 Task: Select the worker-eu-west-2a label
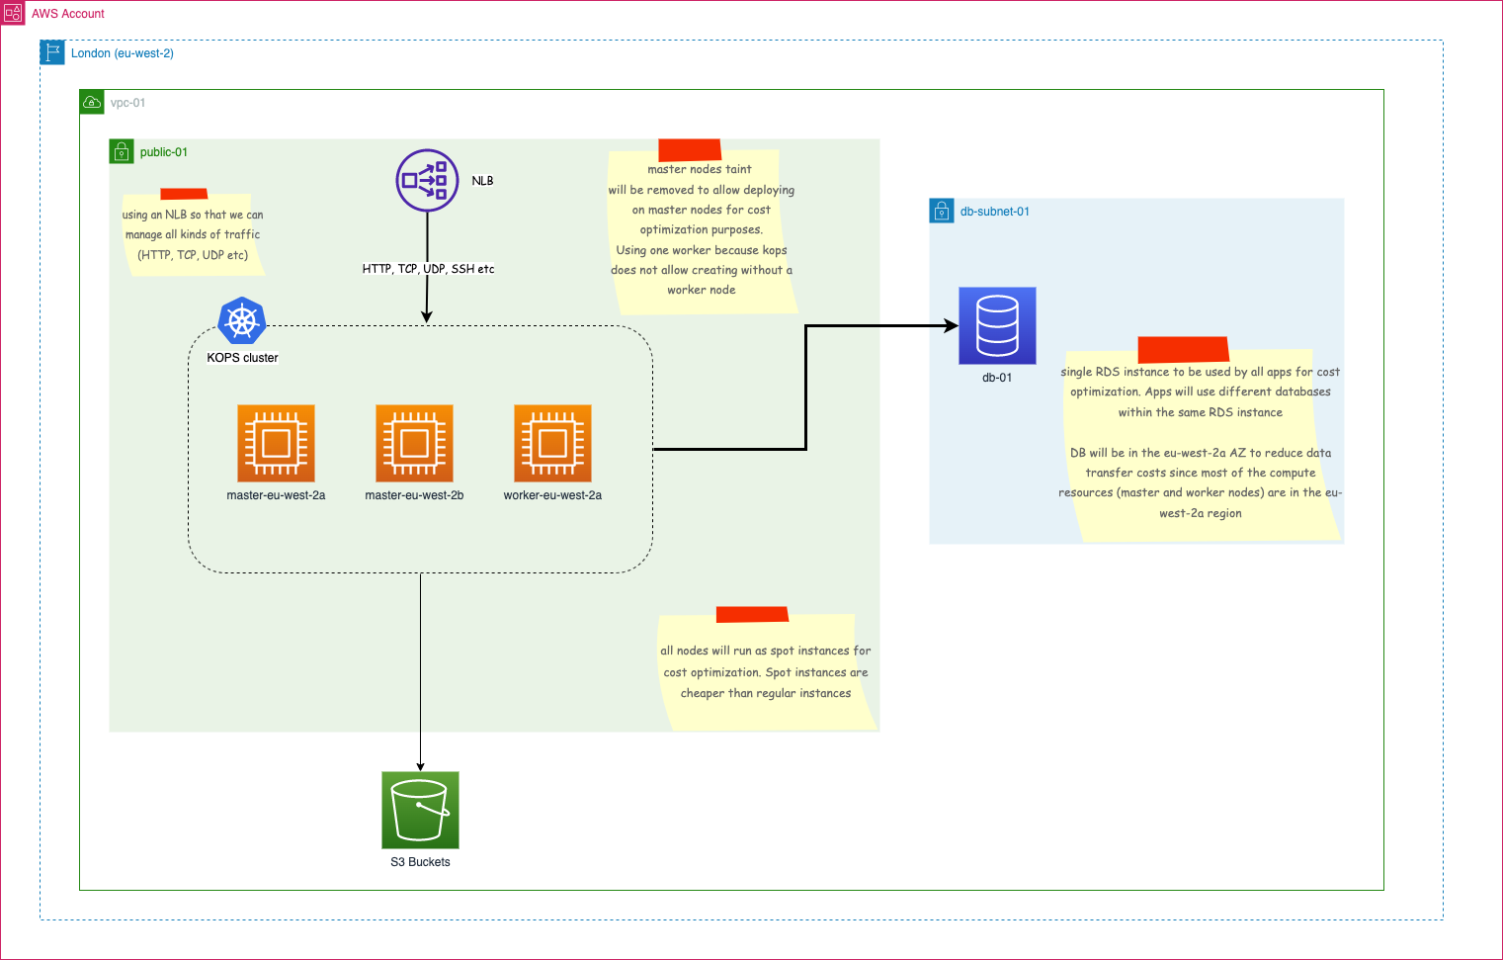click(x=552, y=495)
